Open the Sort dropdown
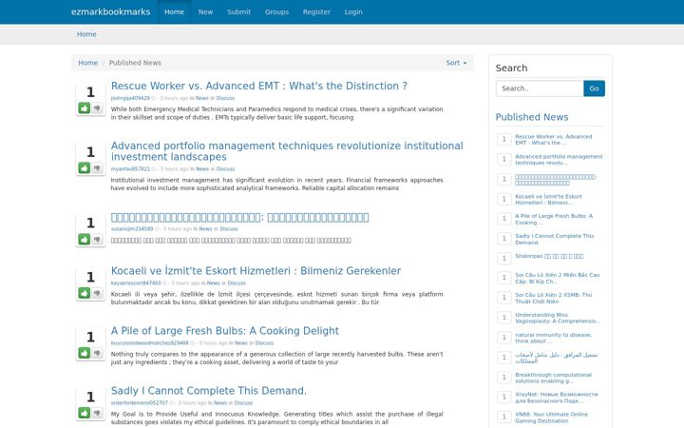This screenshot has height=428, width=684. pos(456,63)
